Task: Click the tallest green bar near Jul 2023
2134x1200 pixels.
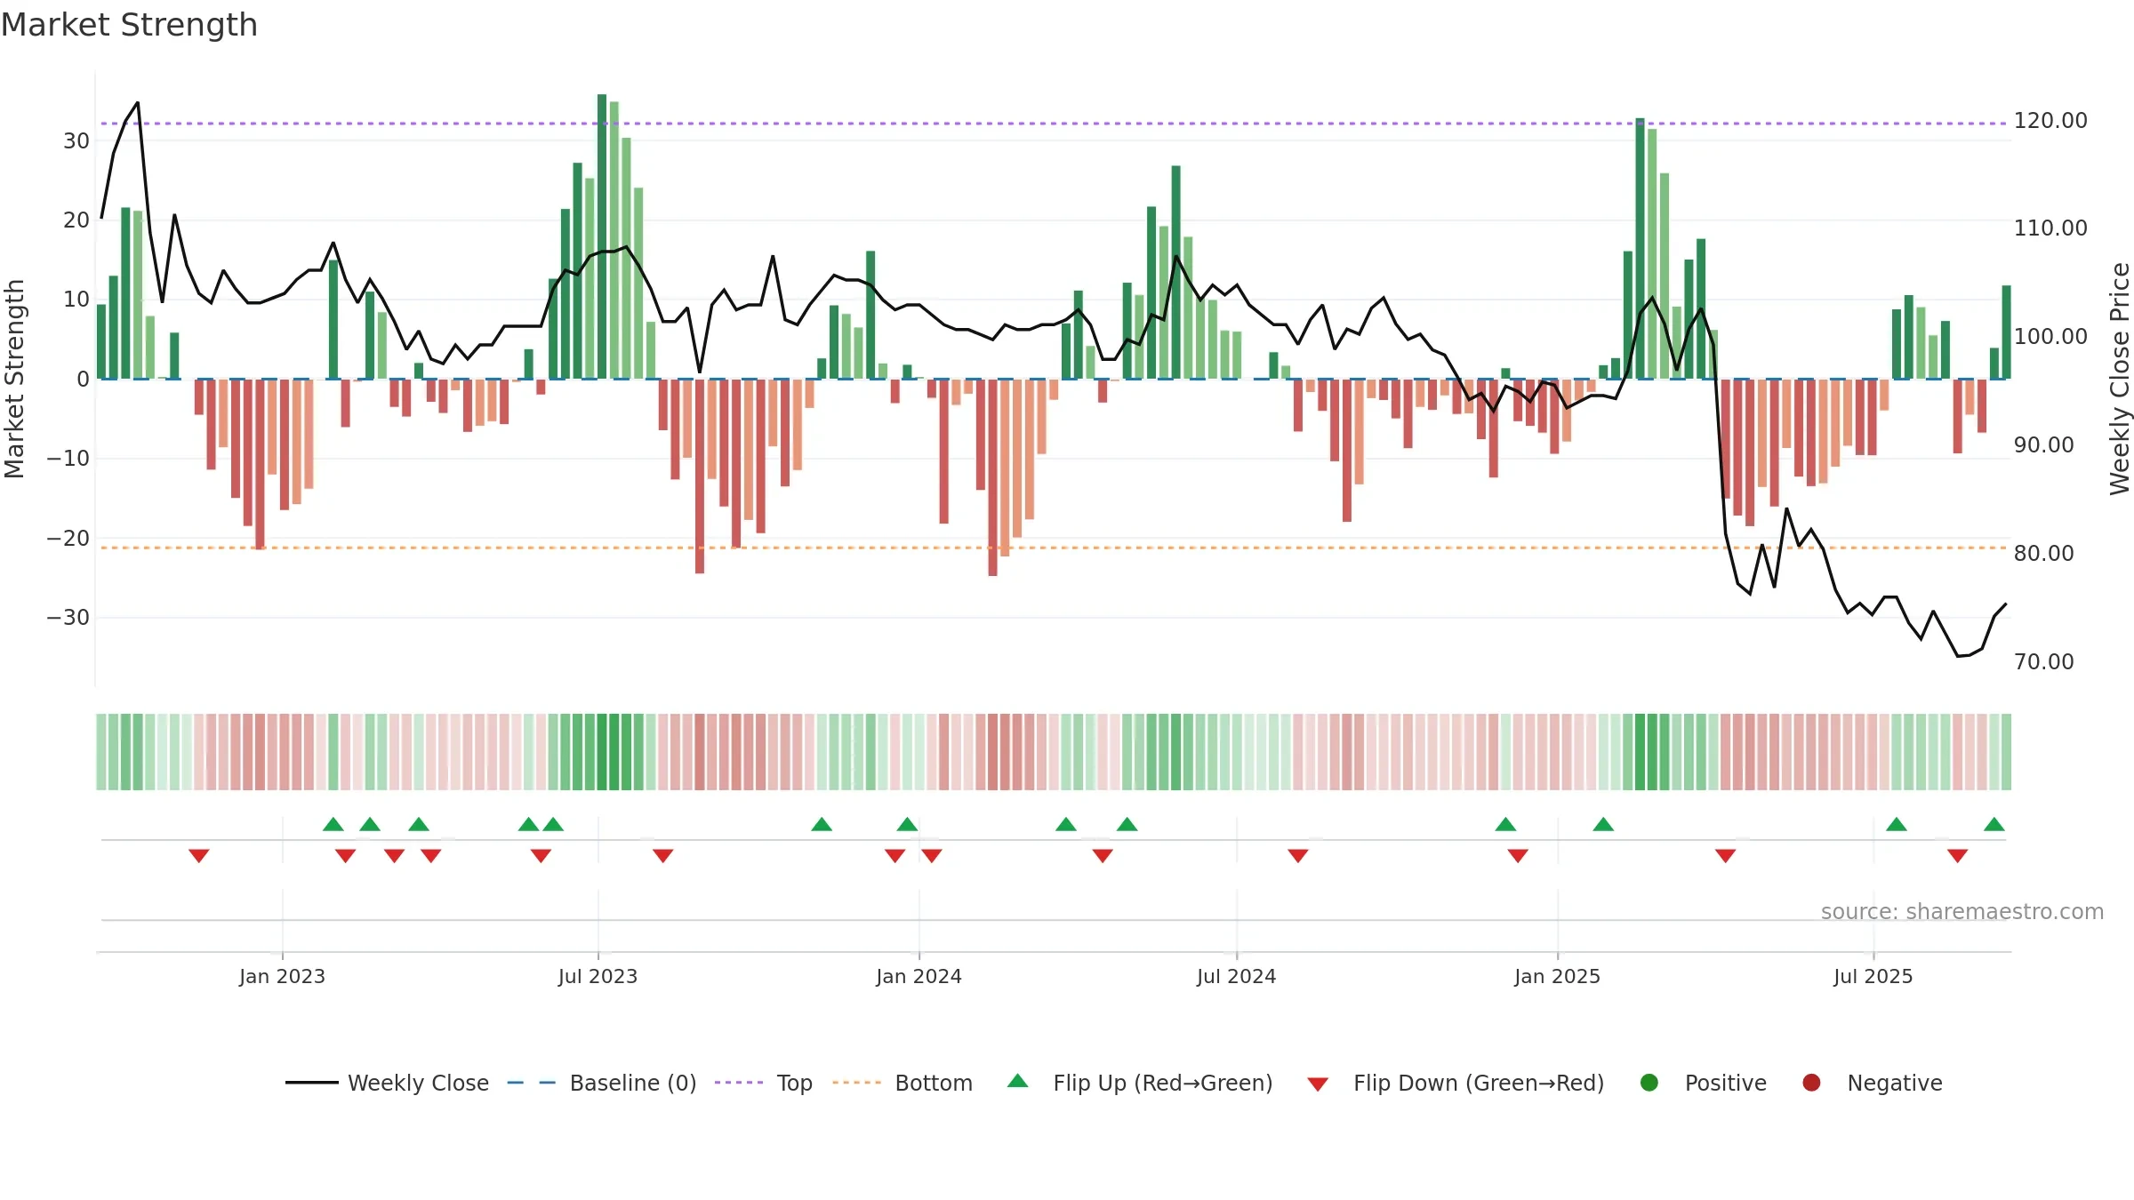Action: pyautogui.click(x=602, y=236)
